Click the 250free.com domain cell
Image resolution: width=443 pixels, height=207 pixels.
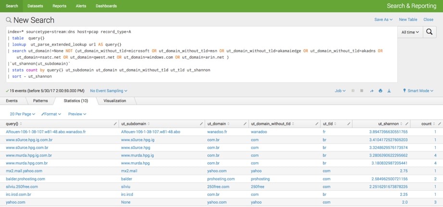[218, 187]
